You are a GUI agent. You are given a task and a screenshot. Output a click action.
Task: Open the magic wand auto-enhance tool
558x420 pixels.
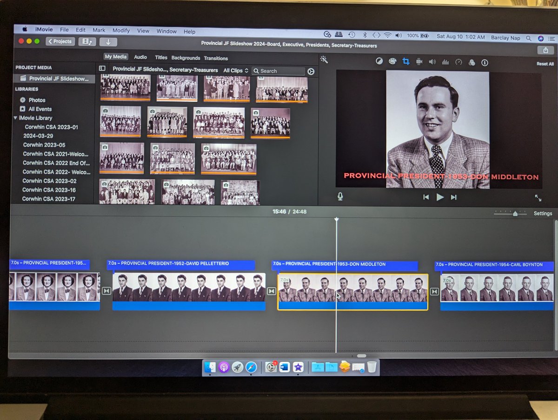pyautogui.click(x=324, y=59)
